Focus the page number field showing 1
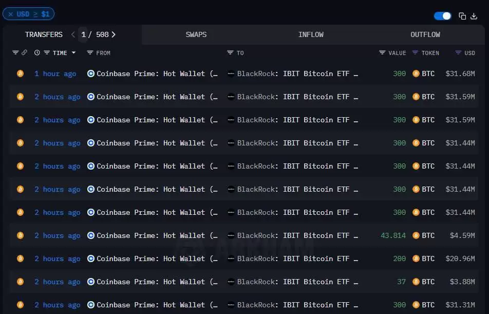 [x=83, y=34]
